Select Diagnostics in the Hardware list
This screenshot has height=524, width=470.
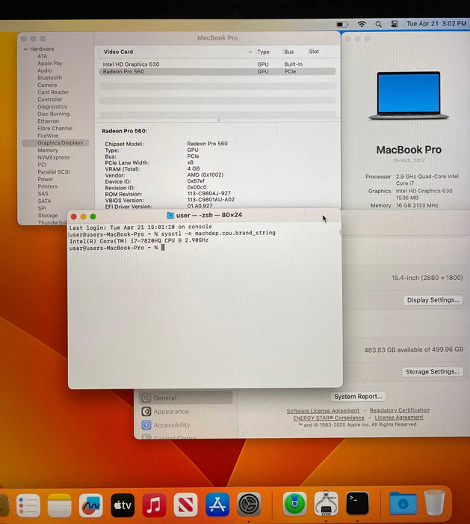click(x=52, y=106)
